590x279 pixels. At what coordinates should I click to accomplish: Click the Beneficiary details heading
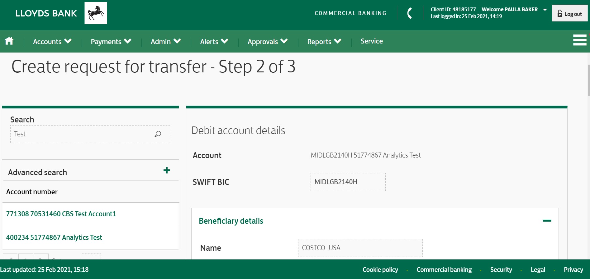(231, 221)
